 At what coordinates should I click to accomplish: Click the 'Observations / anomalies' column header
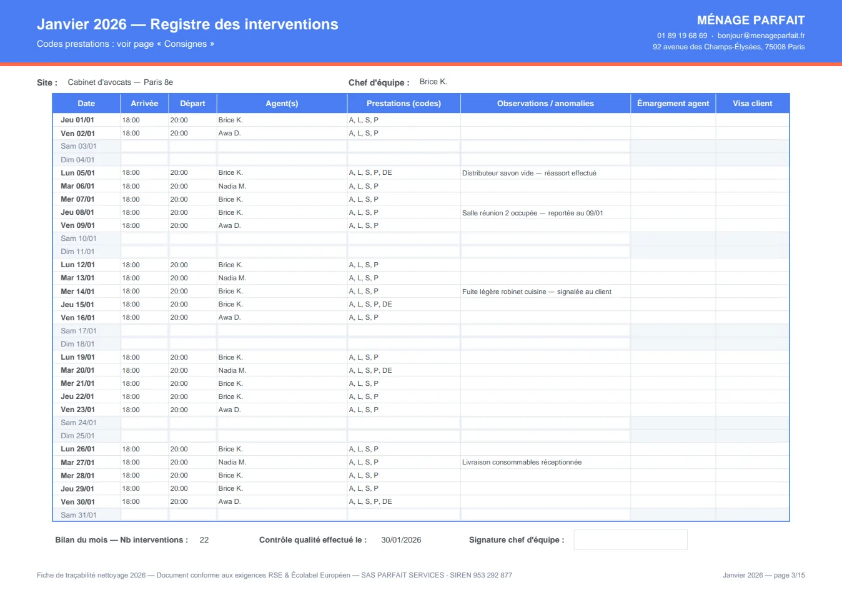(545, 104)
